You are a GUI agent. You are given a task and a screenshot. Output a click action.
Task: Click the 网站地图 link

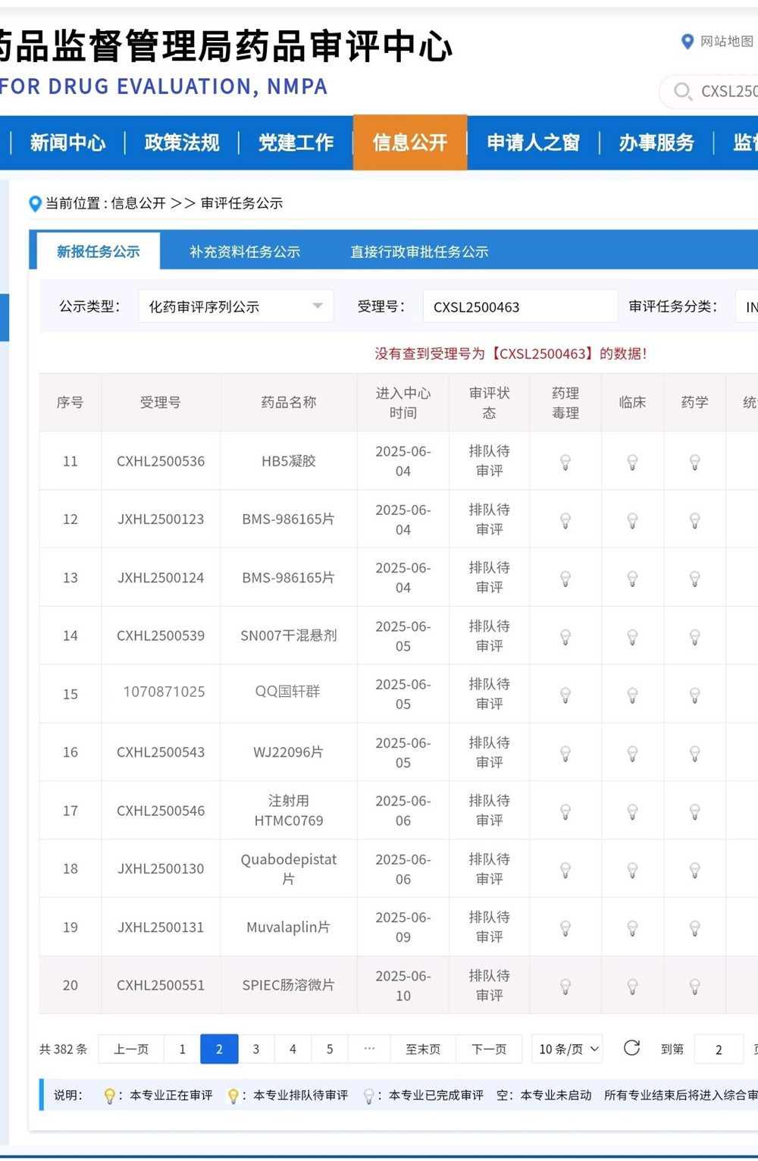tap(726, 41)
